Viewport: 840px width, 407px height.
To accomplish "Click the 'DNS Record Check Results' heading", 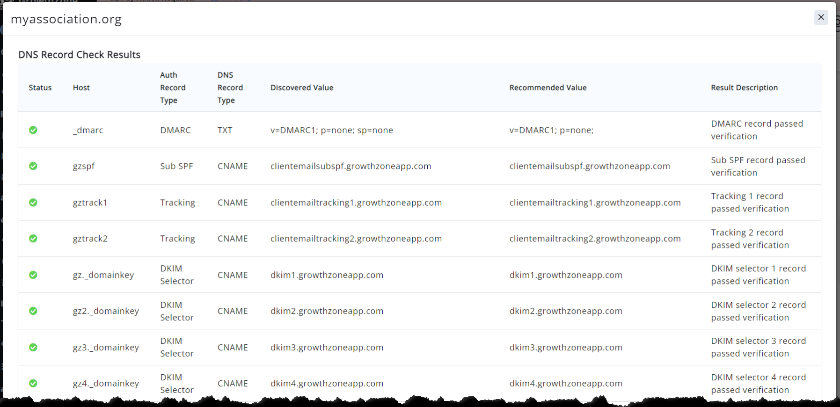I will [x=79, y=55].
